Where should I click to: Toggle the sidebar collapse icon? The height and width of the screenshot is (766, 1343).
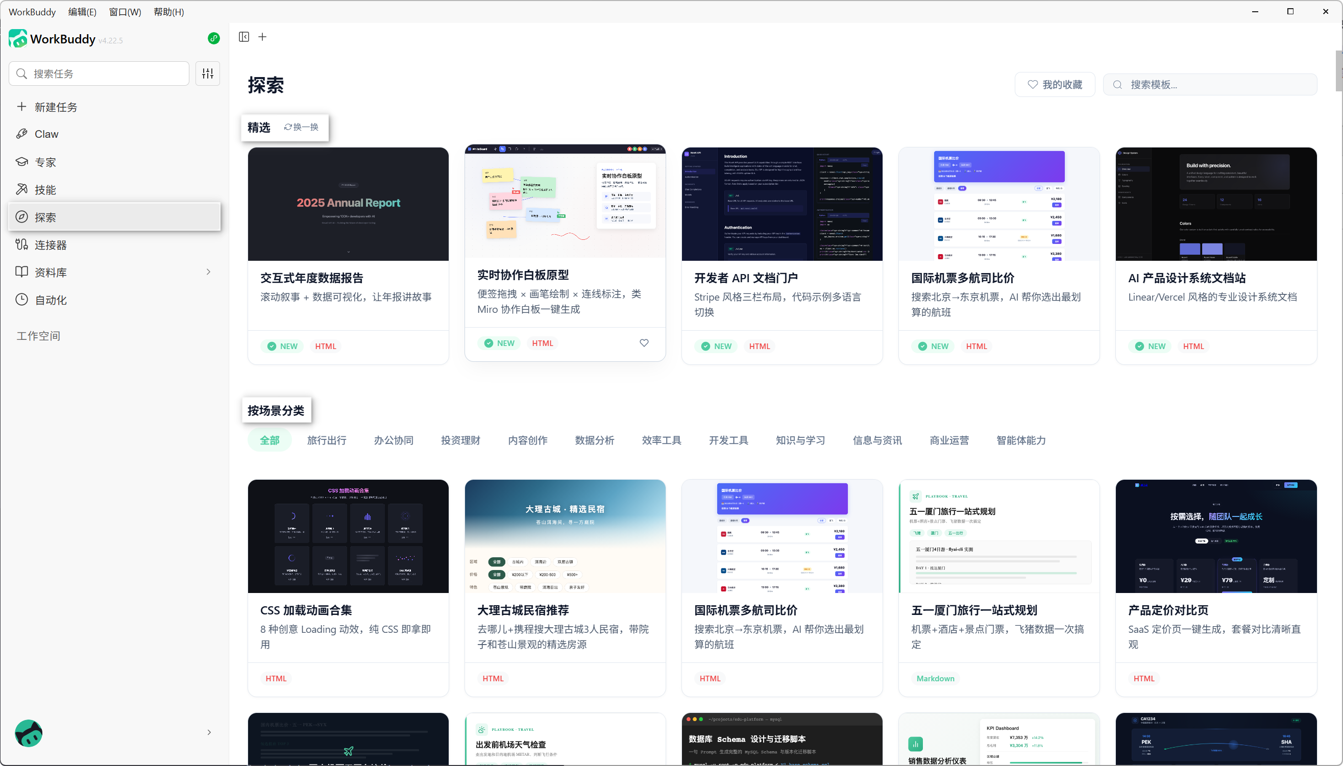[243, 37]
